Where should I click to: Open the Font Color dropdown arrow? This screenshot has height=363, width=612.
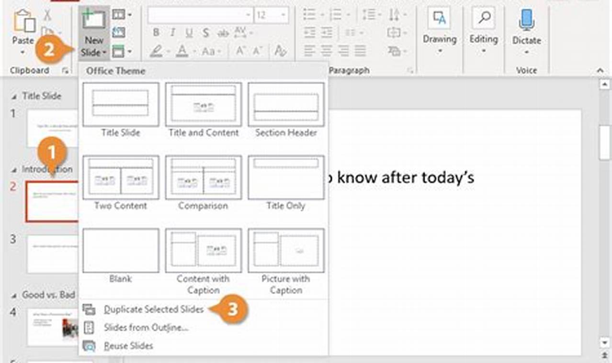coord(193,52)
